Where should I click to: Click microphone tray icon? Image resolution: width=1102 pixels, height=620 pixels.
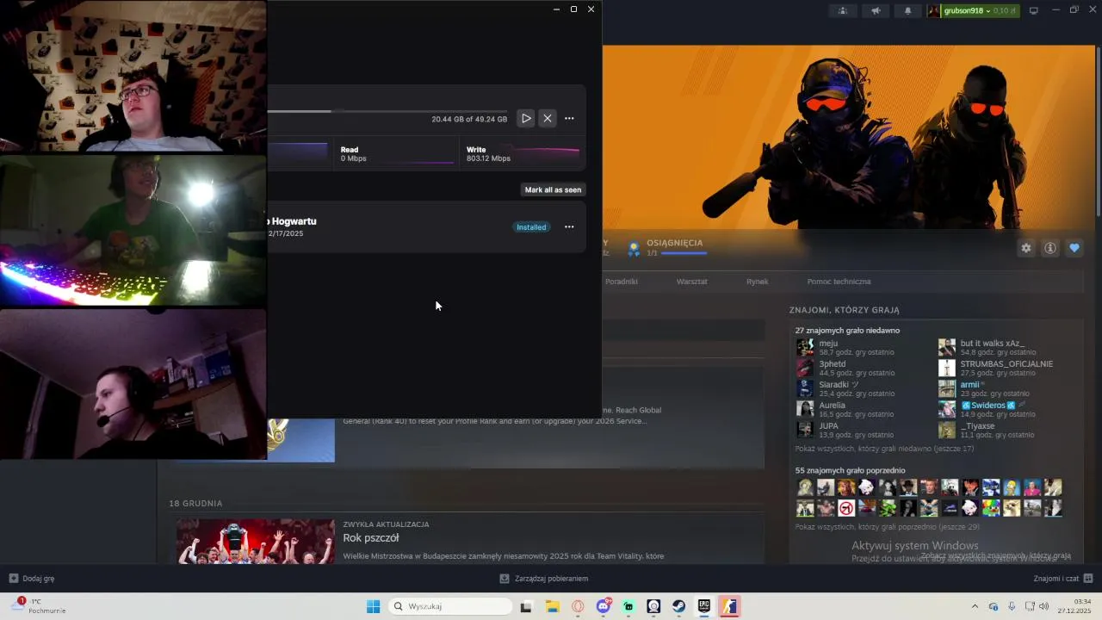click(1012, 606)
